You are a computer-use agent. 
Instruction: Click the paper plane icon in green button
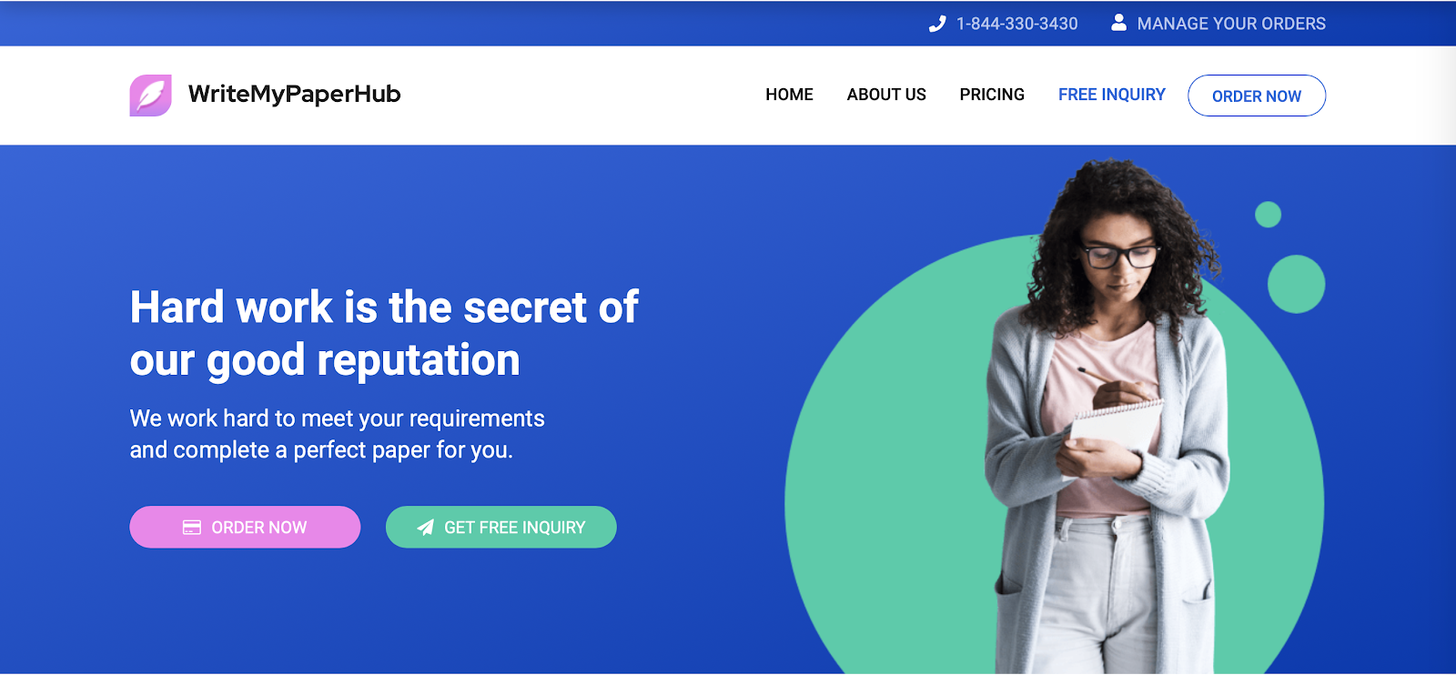tap(425, 528)
